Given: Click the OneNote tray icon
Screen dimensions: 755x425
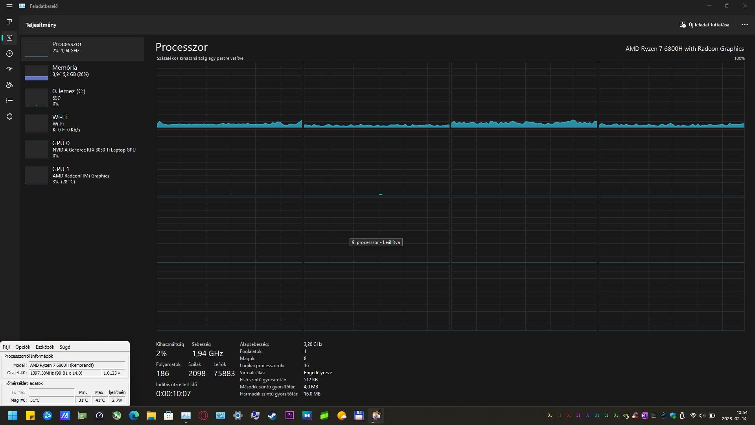Looking at the screenshot, I should coord(644,416).
